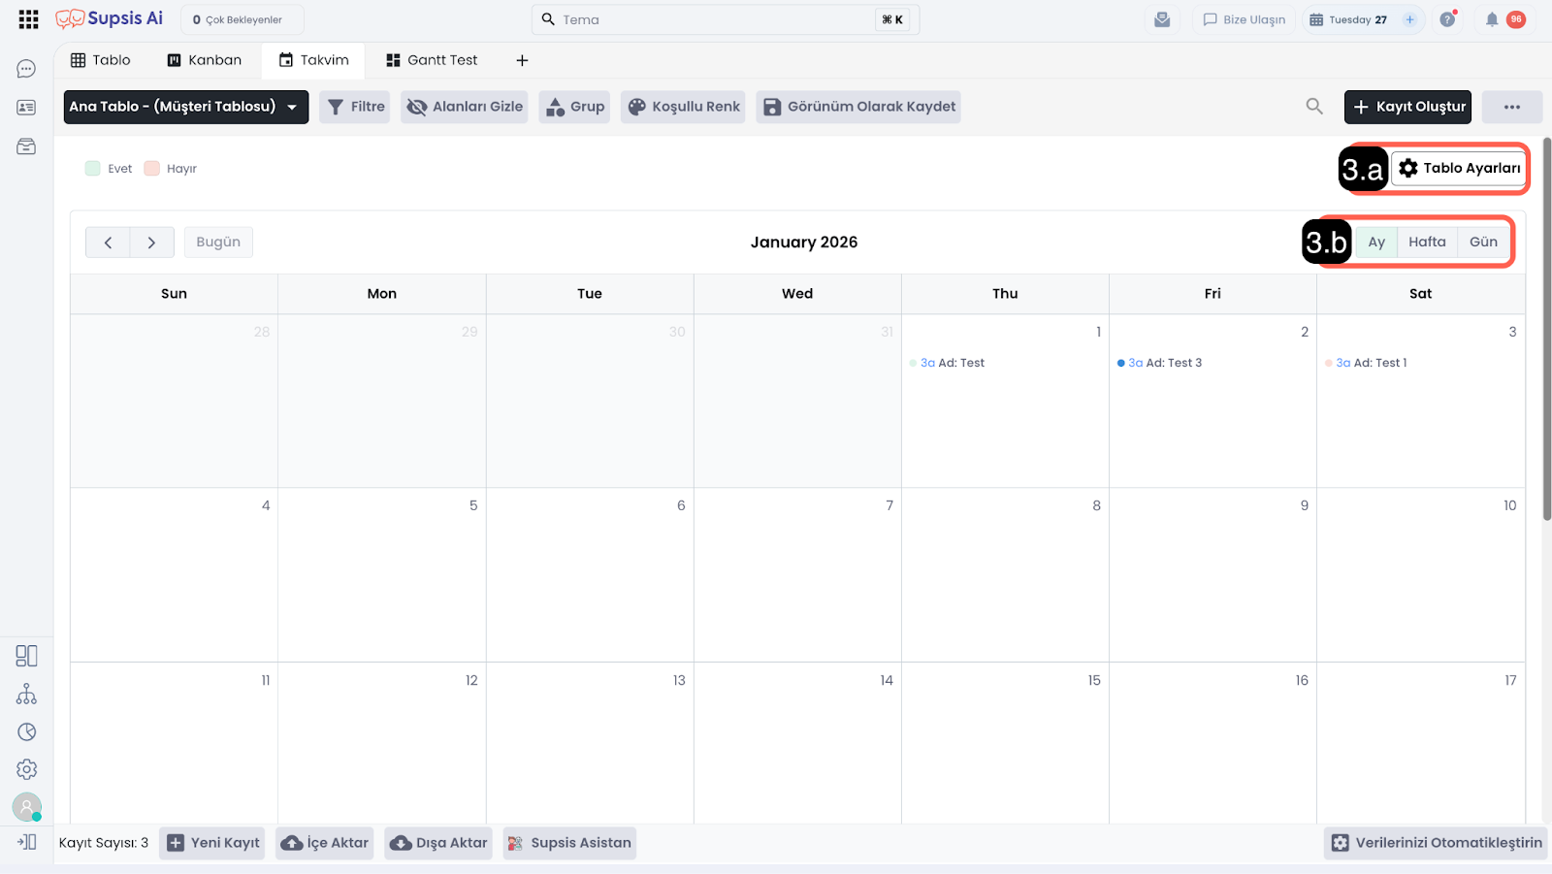Click the Kayıt Oluştur button
This screenshot has height=874, width=1552.
point(1407,107)
